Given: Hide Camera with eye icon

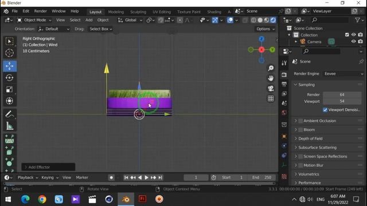Looking at the screenshot, I should coord(353,42).
